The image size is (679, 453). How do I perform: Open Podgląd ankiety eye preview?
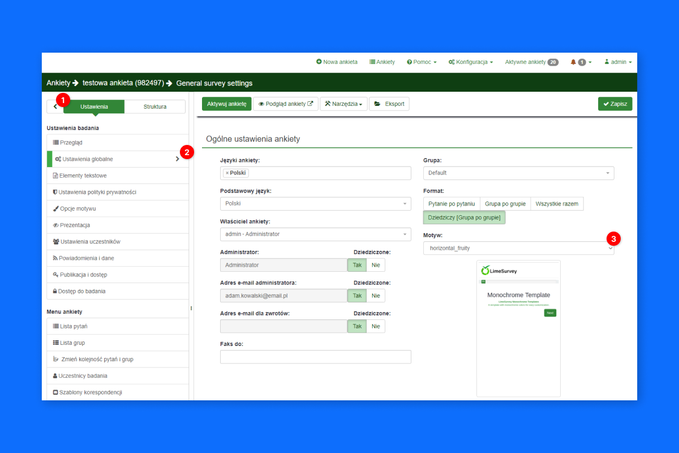point(285,104)
